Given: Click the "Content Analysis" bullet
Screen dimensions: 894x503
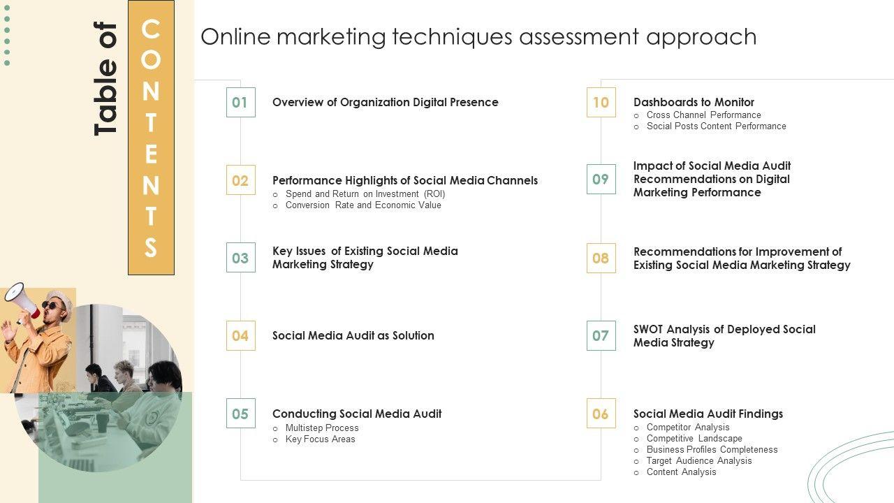Looking at the screenshot, I should click(x=682, y=472).
